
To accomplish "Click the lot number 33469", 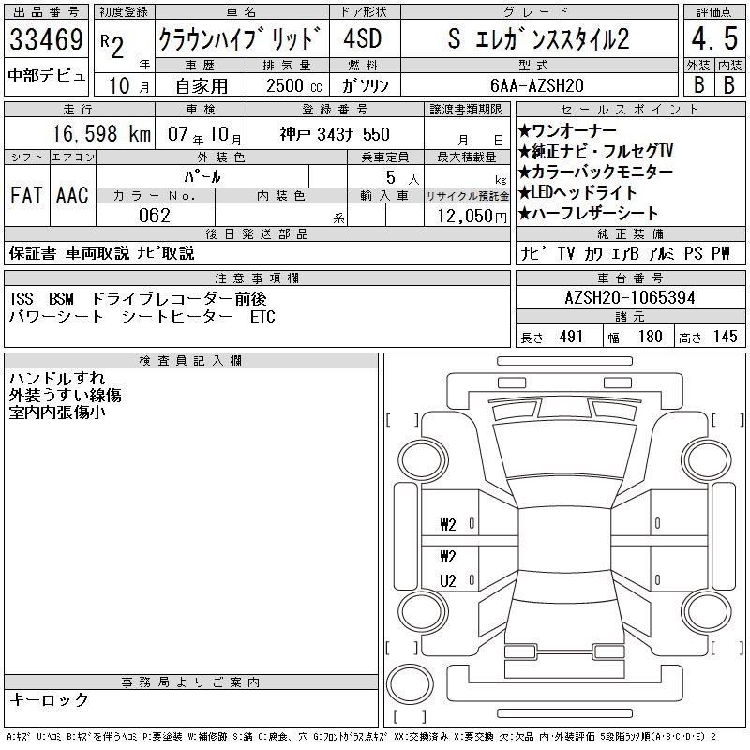I will pyautogui.click(x=46, y=39).
